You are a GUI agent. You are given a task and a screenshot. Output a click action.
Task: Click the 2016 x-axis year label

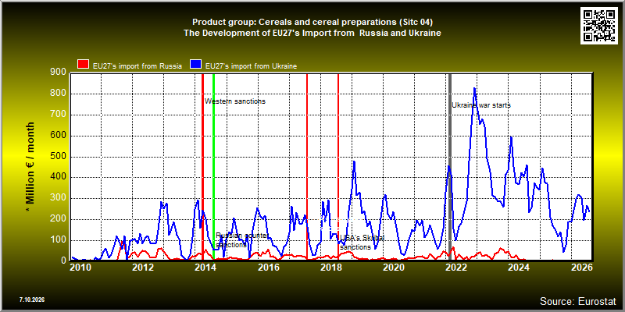tap(268, 268)
